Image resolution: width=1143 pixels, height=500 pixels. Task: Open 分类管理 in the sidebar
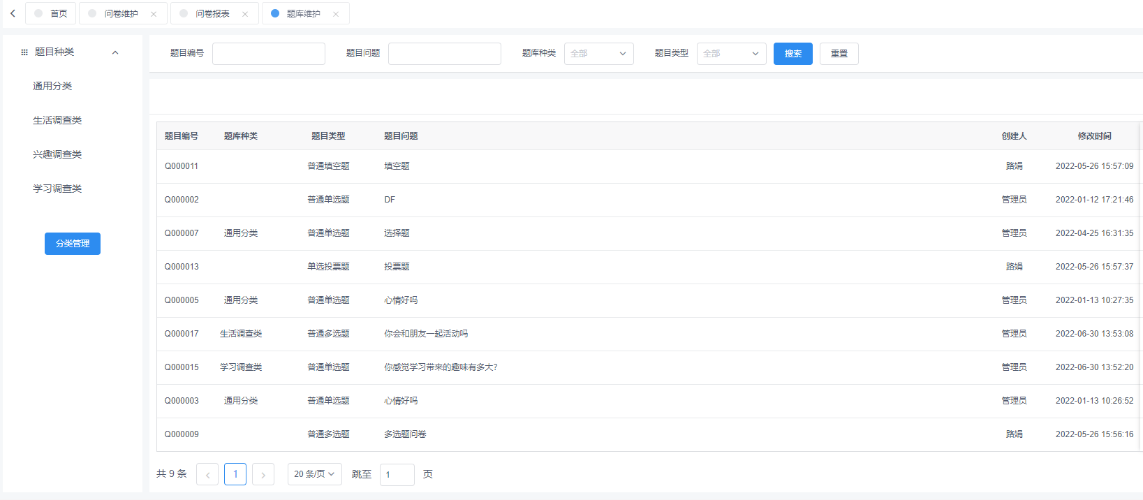click(x=73, y=244)
